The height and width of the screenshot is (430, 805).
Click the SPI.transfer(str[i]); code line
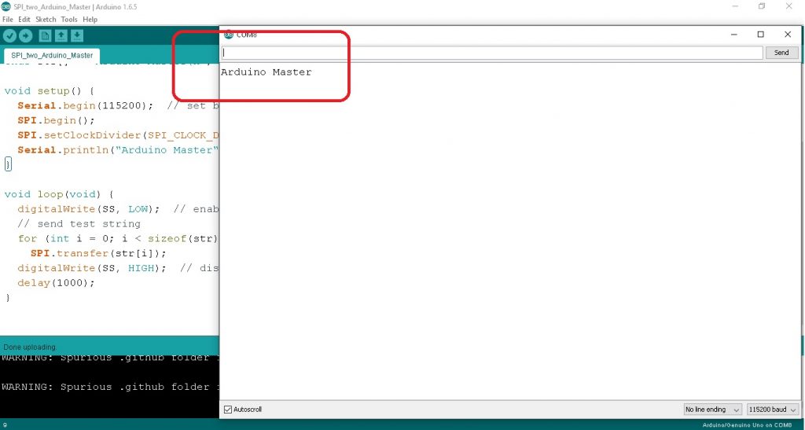coord(98,253)
